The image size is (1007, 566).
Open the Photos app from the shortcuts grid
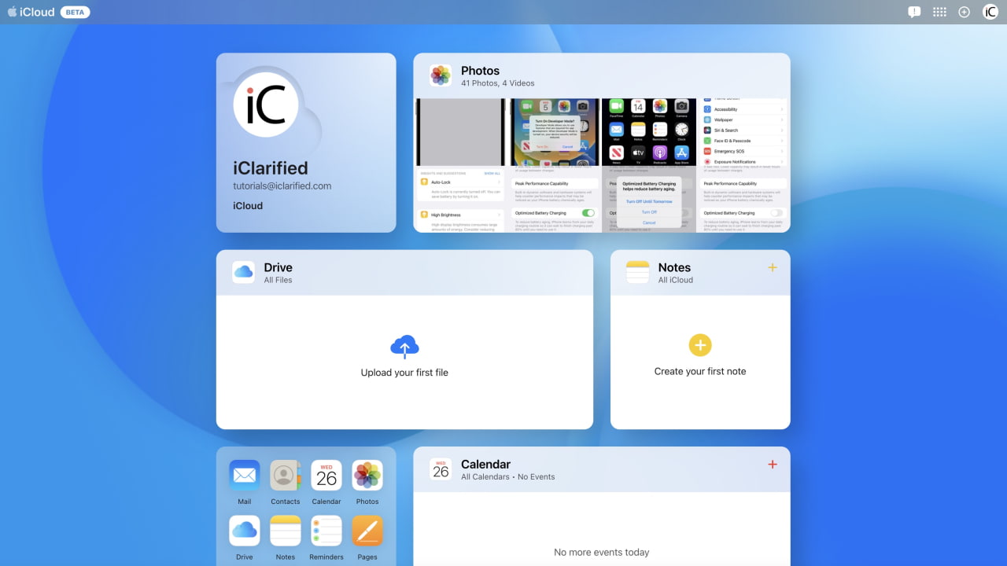click(367, 475)
